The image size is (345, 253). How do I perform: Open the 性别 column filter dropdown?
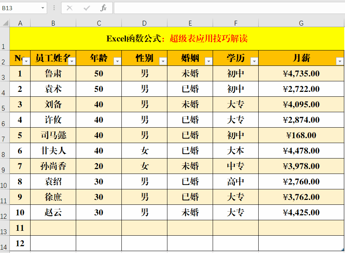[163, 61]
